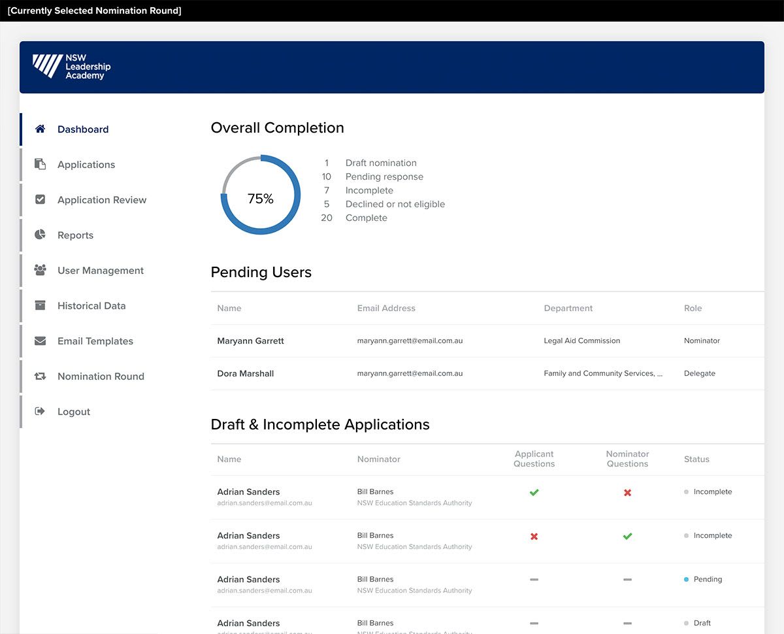The height and width of the screenshot is (634, 784).
Task: Select the User Management people icon
Action: pyautogui.click(x=41, y=270)
